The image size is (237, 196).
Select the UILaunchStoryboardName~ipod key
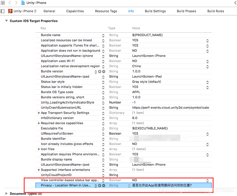tap(65, 165)
